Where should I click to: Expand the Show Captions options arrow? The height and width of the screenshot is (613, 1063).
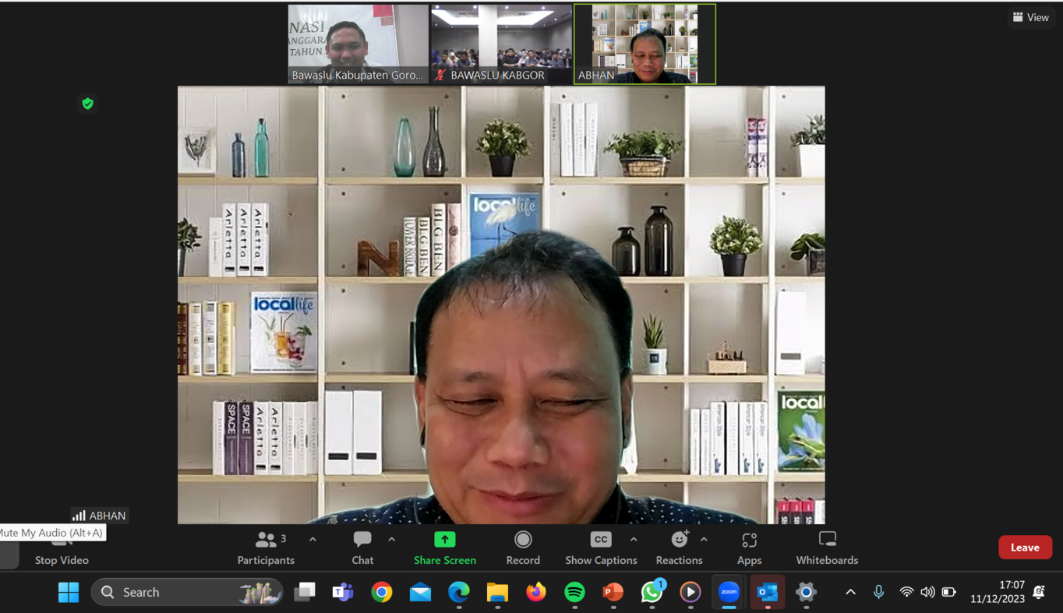pos(634,539)
